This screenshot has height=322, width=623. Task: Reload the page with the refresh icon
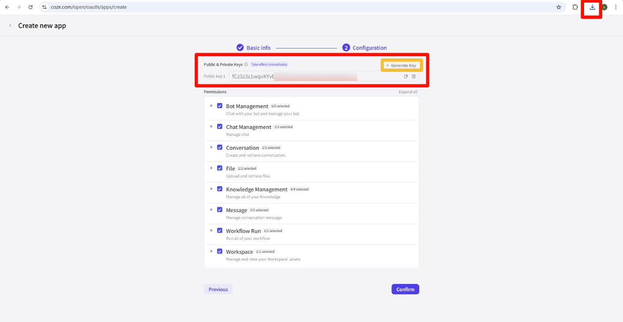click(x=30, y=7)
